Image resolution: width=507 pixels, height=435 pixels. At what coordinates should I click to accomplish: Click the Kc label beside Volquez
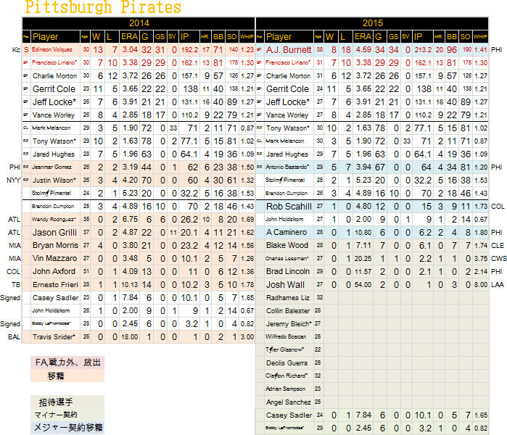(x=16, y=50)
